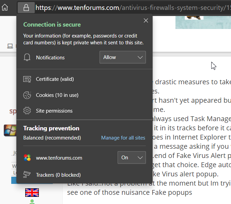Click the Trackers blocked icon
The image size is (231, 204).
pyautogui.click(x=27, y=175)
